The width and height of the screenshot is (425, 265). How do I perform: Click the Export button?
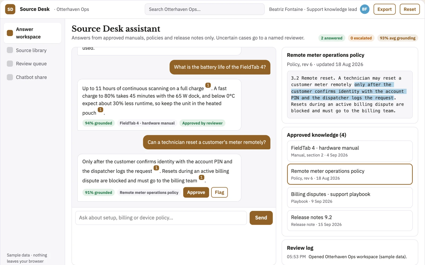(x=384, y=9)
